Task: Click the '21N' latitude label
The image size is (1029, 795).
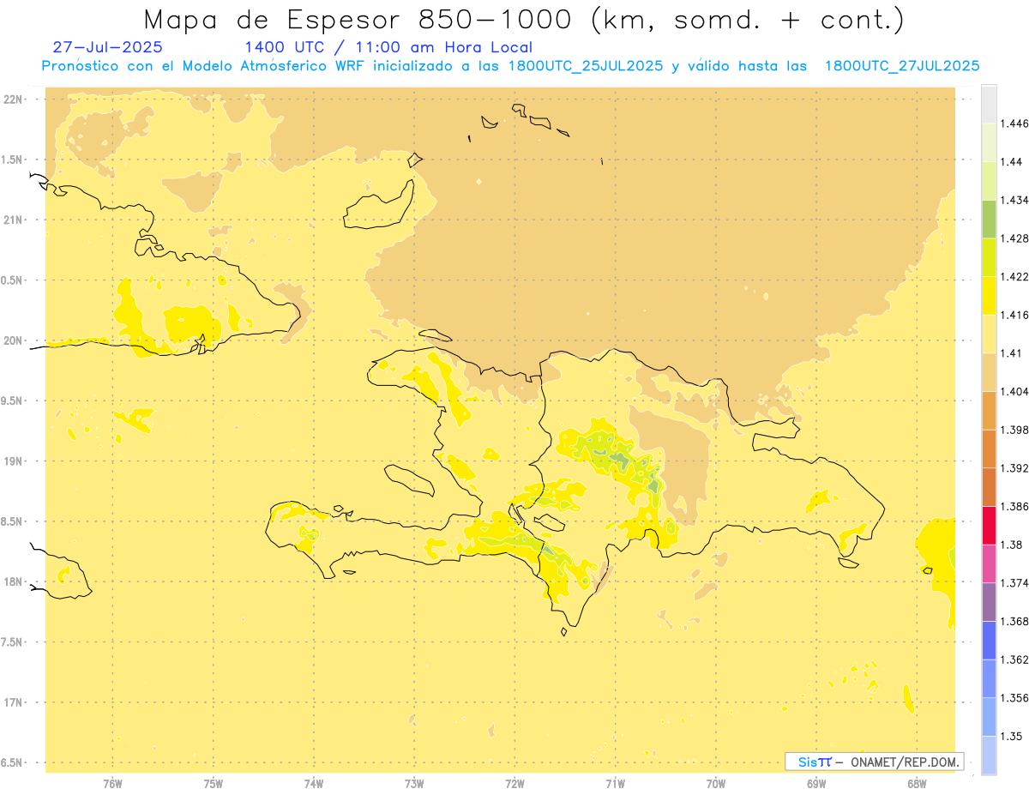Action: [x=15, y=220]
